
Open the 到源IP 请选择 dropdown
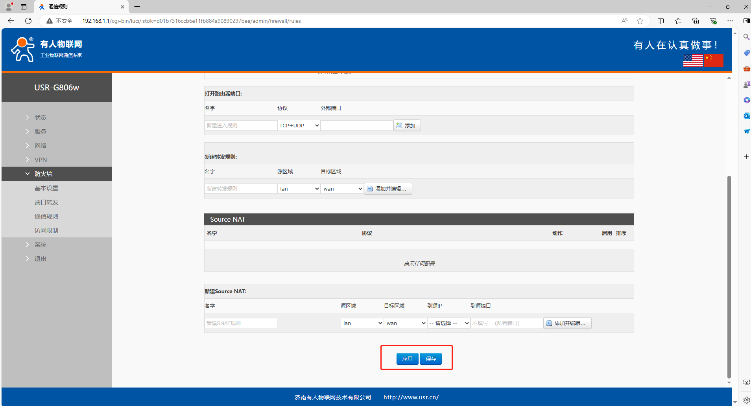click(x=448, y=323)
